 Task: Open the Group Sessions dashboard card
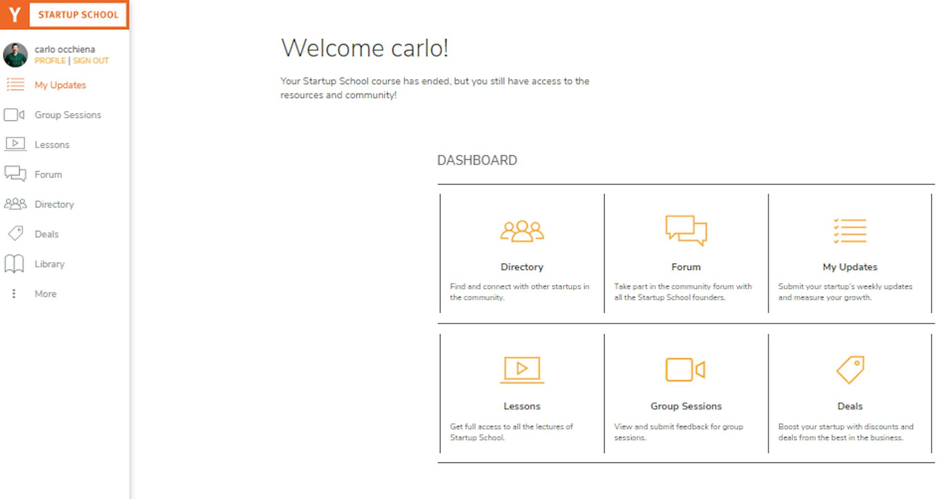click(x=686, y=394)
